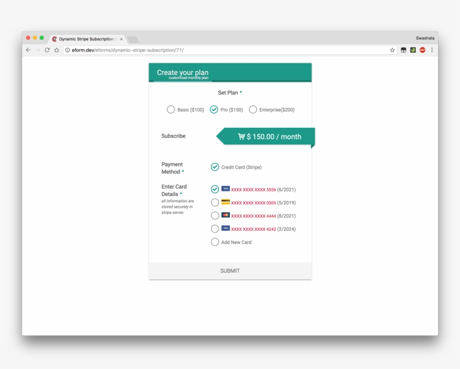Choose the Enterprise($200) plan option
Viewport: 460px width, 369px height.
(253, 110)
